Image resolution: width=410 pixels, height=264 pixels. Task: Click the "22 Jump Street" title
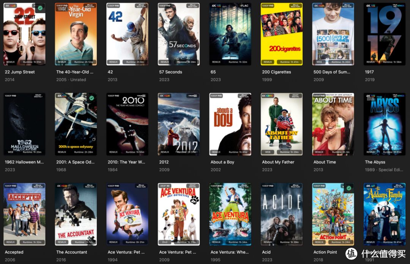tap(20, 72)
